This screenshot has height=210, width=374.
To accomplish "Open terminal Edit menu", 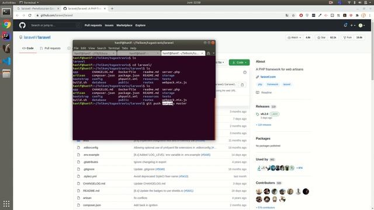I will pyautogui.click(x=83, y=48).
